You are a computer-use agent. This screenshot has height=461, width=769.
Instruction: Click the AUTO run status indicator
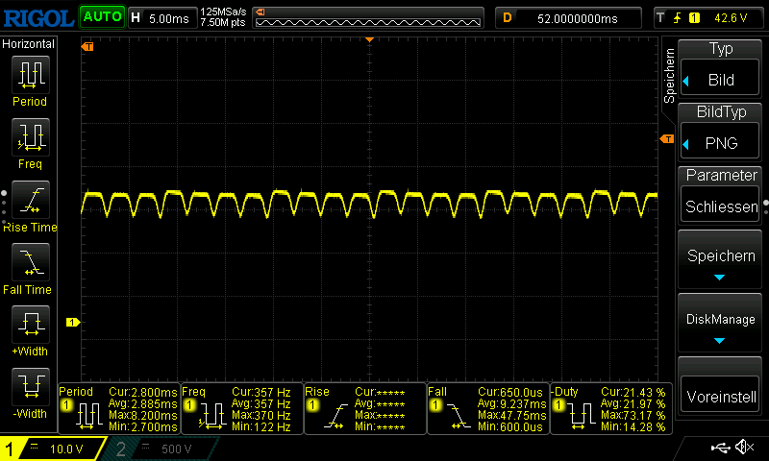point(102,17)
